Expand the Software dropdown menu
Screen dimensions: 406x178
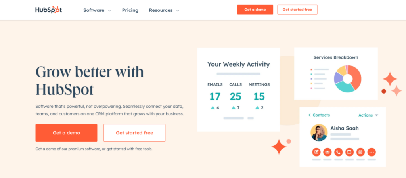pyautogui.click(x=97, y=10)
